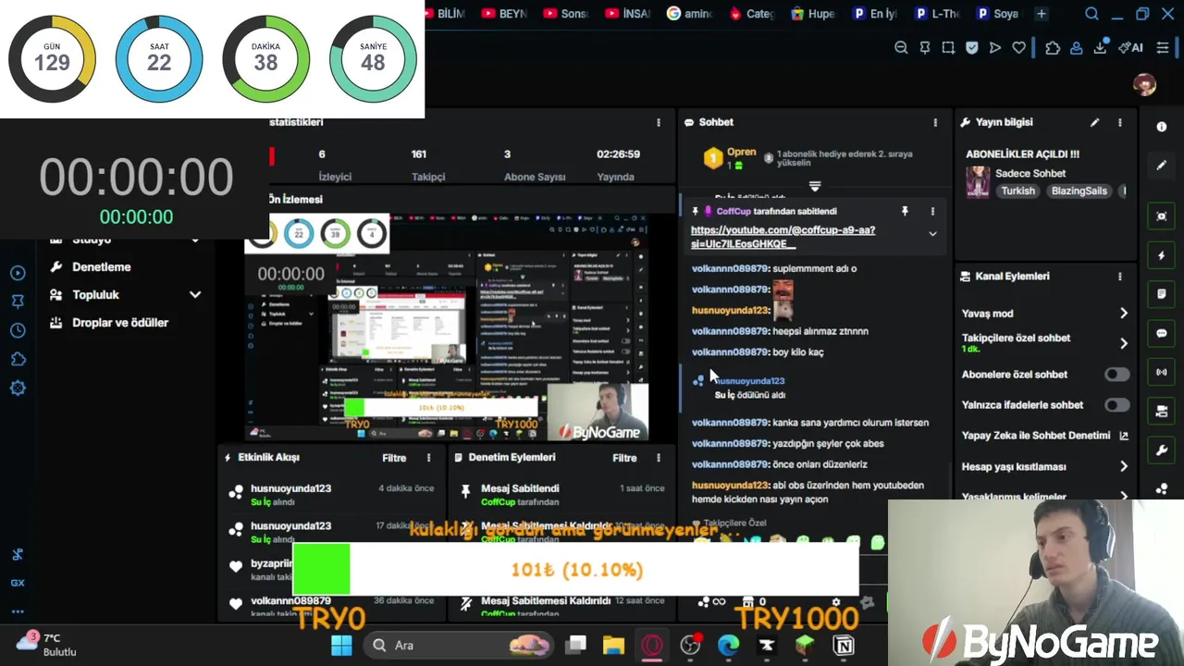Click the leaderboard collapse handle in chat

pos(815,187)
